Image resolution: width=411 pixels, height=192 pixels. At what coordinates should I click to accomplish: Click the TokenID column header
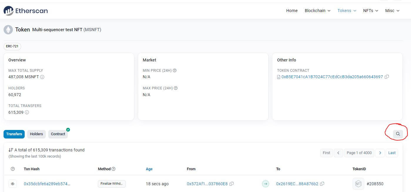pyautogui.click(x=359, y=169)
